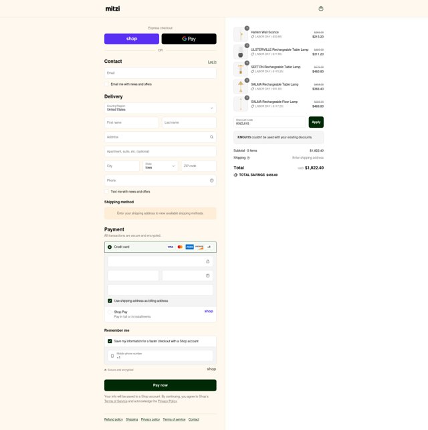Screen dimensions: 428x430
Task: Select the Credit card radio option
Action: pyautogui.click(x=110, y=247)
